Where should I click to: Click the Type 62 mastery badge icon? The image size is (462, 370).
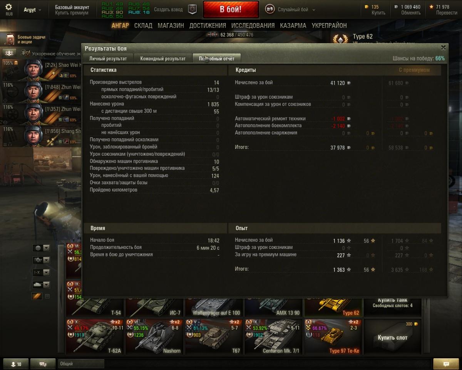coord(340,39)
